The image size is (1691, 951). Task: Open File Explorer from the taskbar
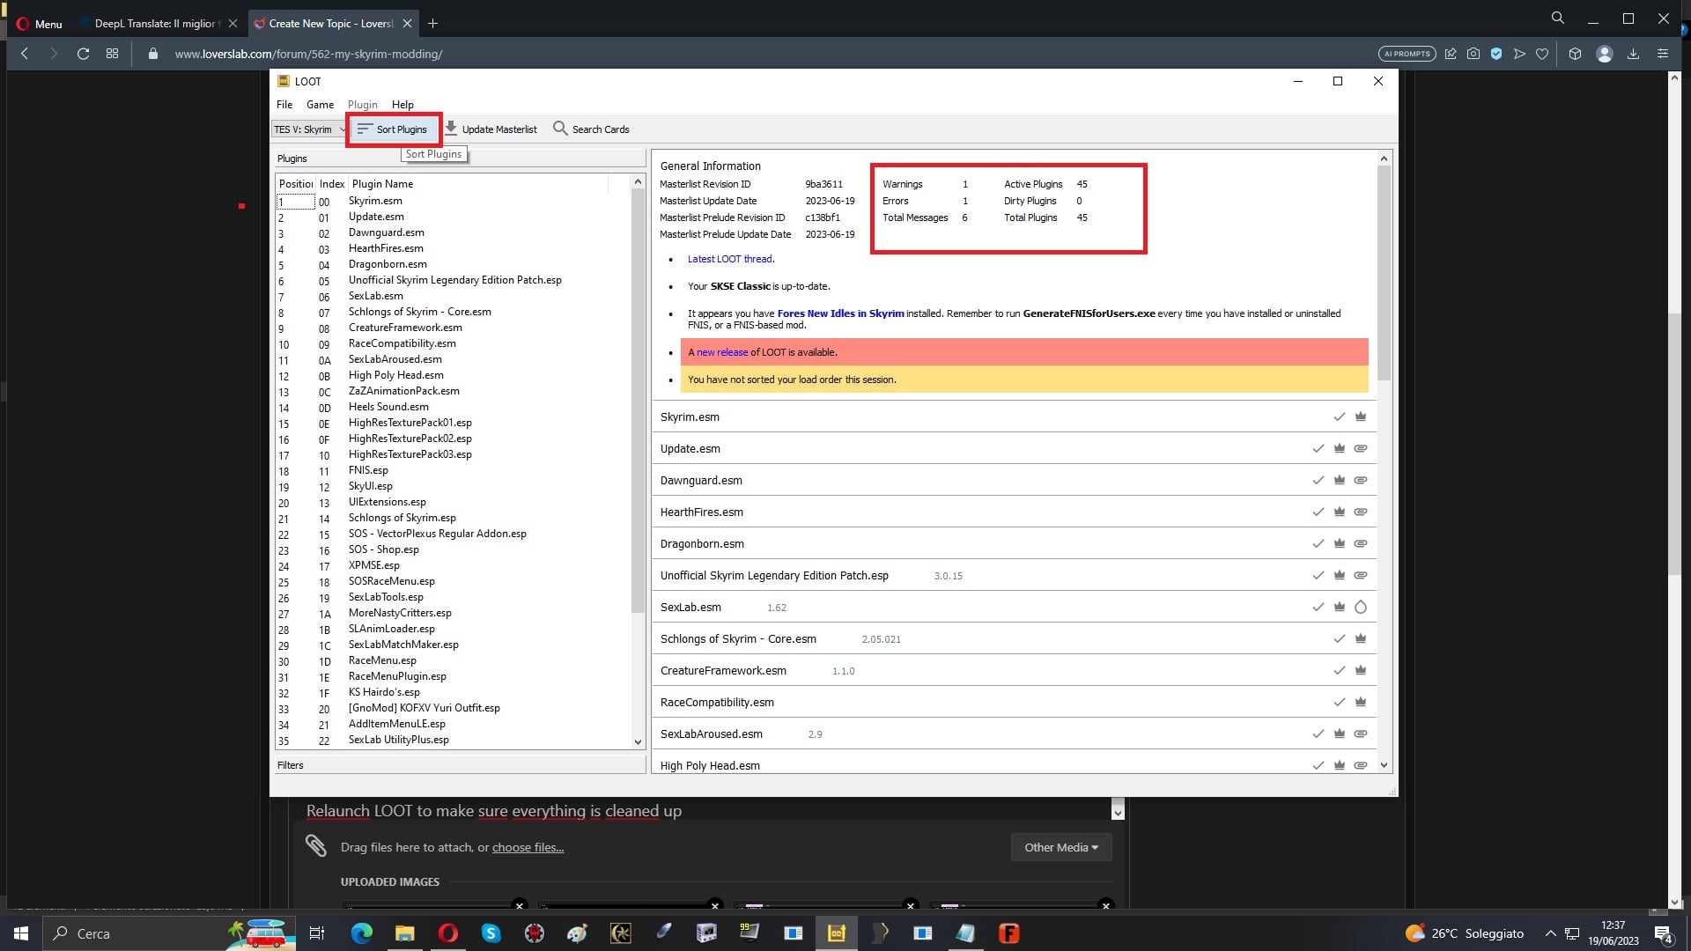(404, 933)
